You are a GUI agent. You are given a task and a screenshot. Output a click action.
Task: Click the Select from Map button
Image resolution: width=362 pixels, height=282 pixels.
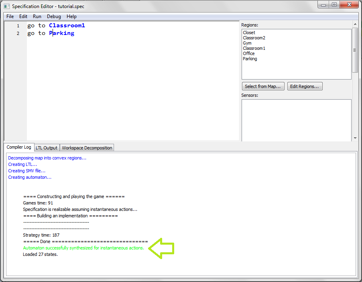point(263,86)
